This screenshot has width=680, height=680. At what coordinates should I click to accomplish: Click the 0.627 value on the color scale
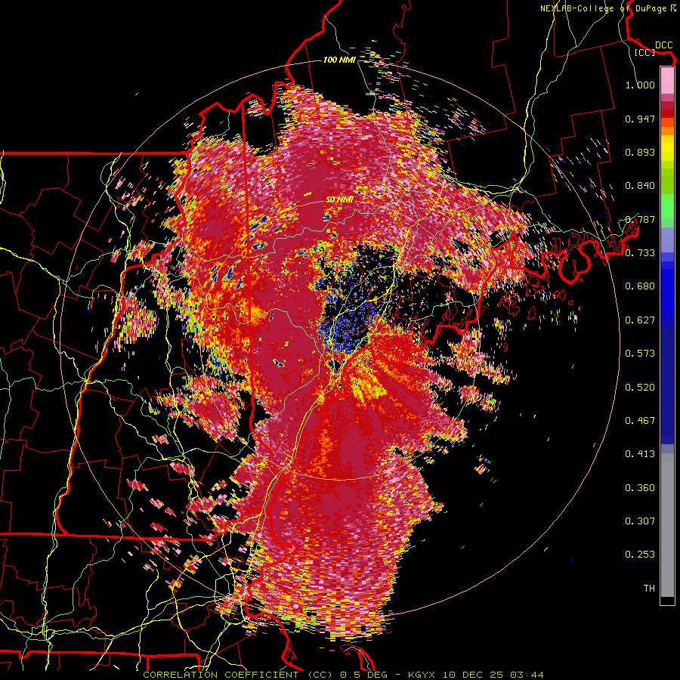click(640, 320)
